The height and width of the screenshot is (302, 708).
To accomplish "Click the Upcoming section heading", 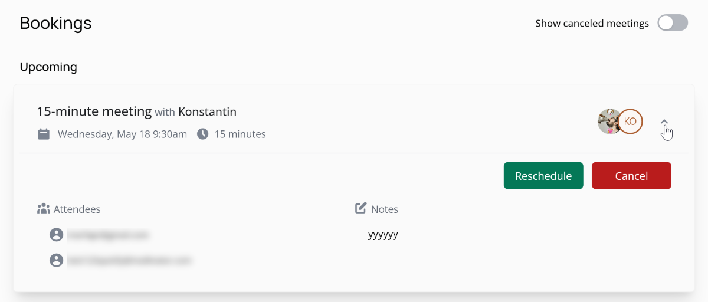I will (48, 67).
